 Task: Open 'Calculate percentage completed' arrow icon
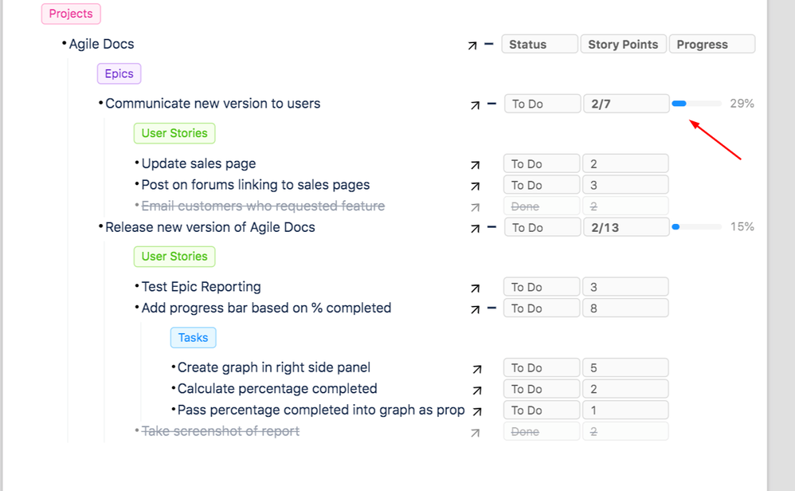coord(476,390)
